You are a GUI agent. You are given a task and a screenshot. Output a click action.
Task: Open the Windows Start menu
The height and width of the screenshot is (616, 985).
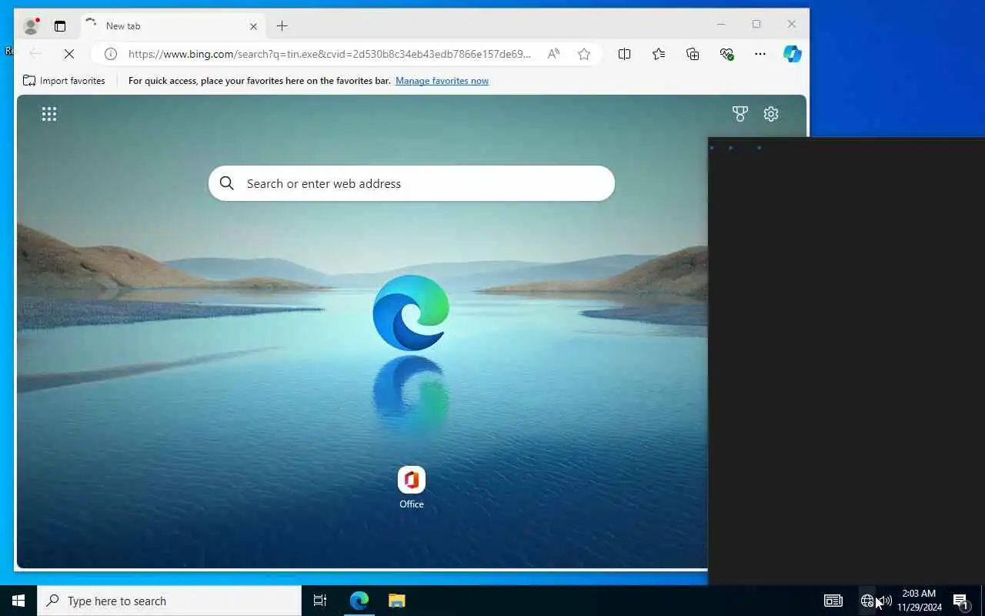(18, 601)
